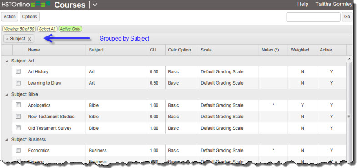Check the Art History checkbox

19,71
